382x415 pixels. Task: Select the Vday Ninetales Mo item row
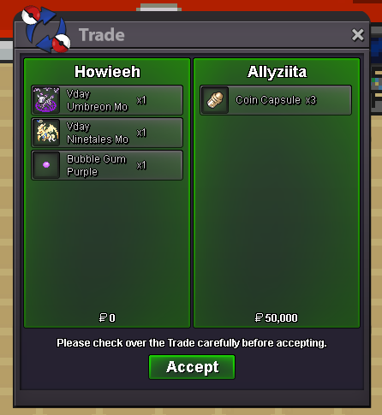pyautogui.click(x=107, y=133)
